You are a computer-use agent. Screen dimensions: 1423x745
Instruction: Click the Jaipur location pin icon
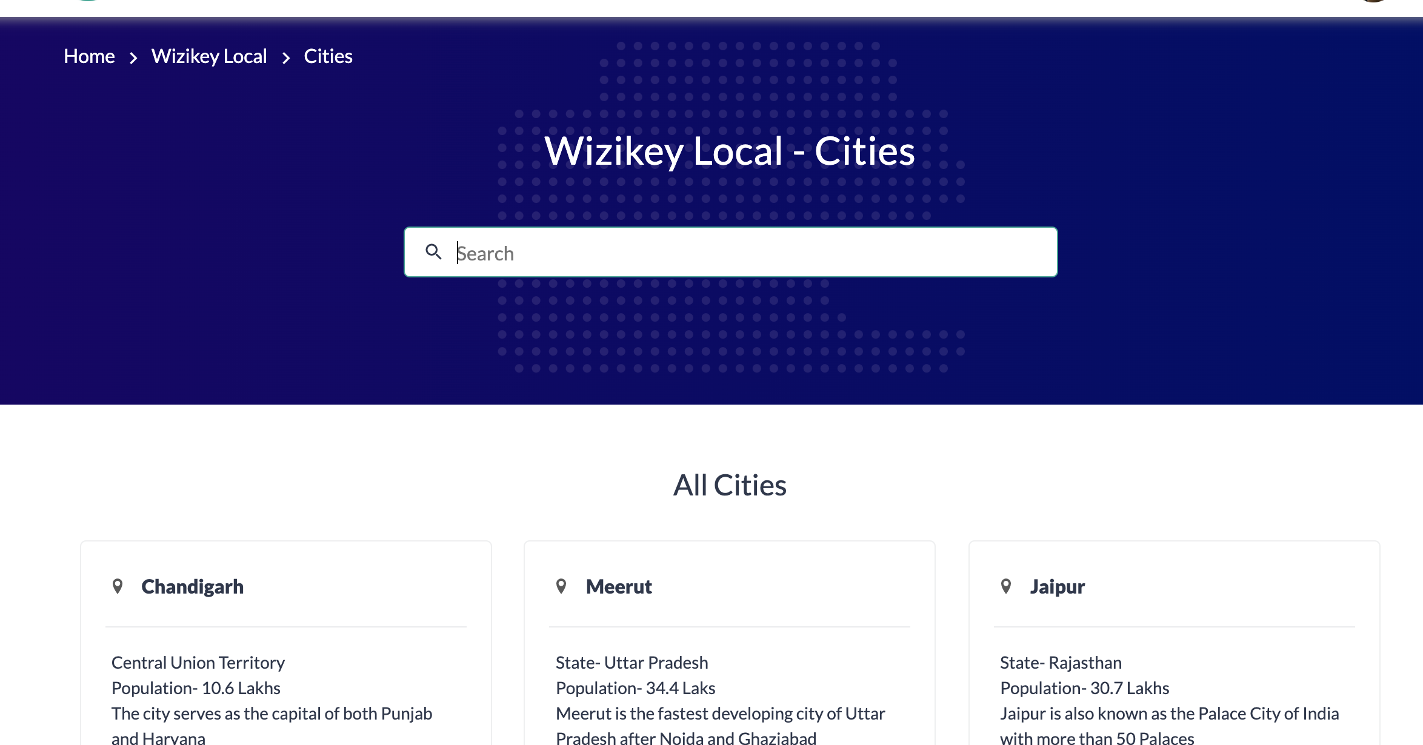point(1006,586)
